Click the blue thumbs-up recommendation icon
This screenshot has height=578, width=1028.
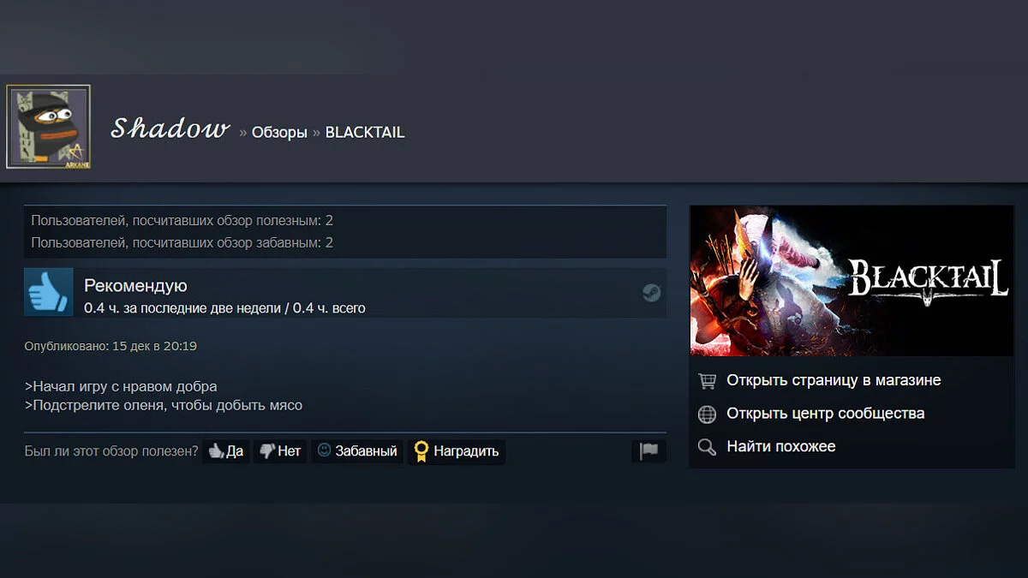49,292
